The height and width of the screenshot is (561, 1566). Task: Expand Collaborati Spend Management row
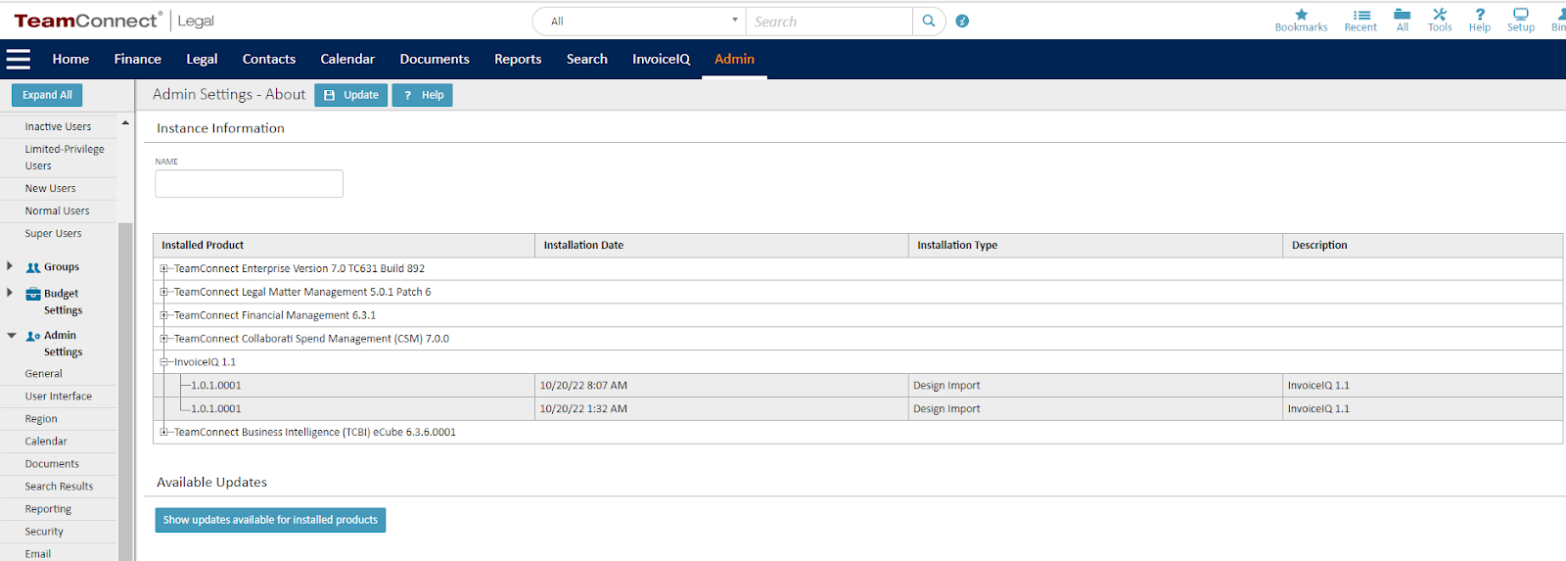tap(164, 339)
